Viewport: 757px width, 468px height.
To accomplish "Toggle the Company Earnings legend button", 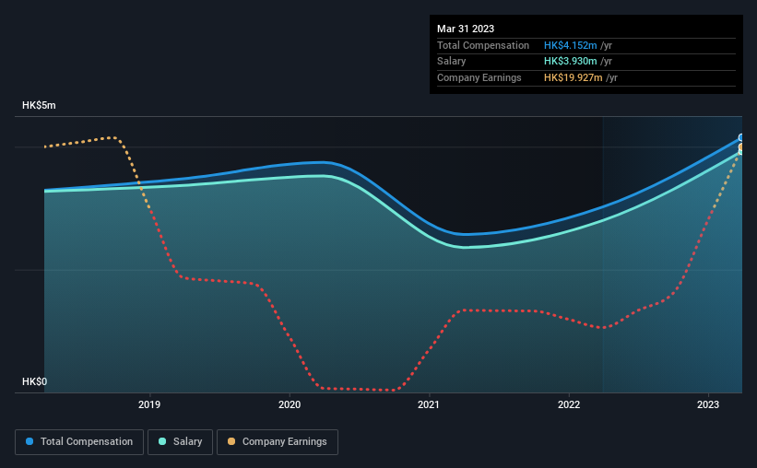I will (x=278, y=442).
